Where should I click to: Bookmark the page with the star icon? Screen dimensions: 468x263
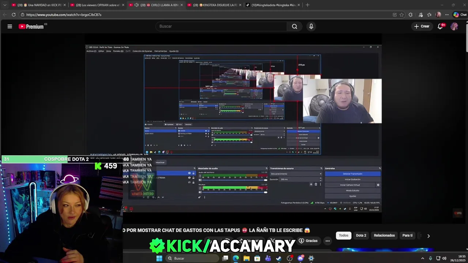(x=401, y=15)
